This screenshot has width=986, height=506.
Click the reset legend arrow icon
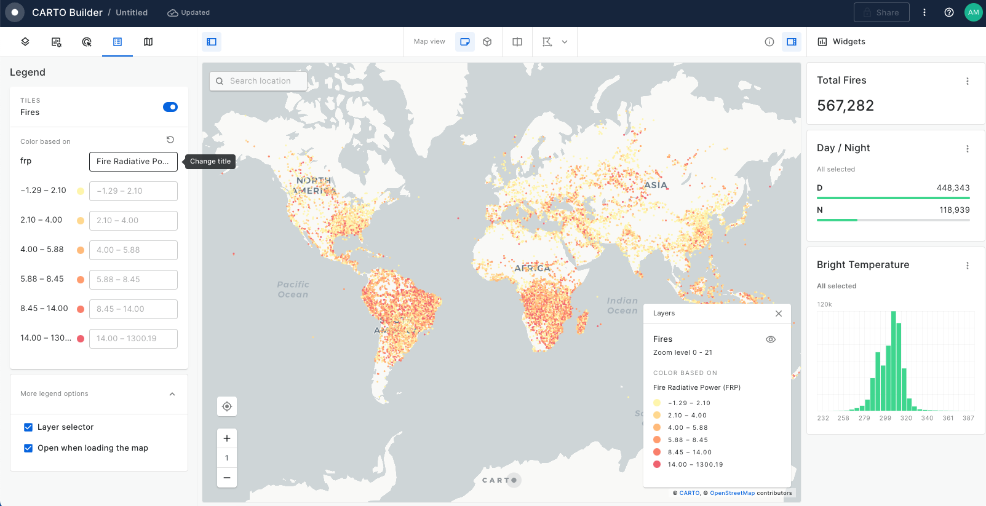(170, 140)
